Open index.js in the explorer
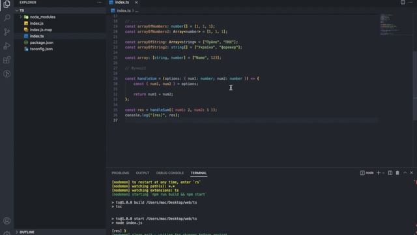Screen dimensions: 417x235 tap(60, 23)
